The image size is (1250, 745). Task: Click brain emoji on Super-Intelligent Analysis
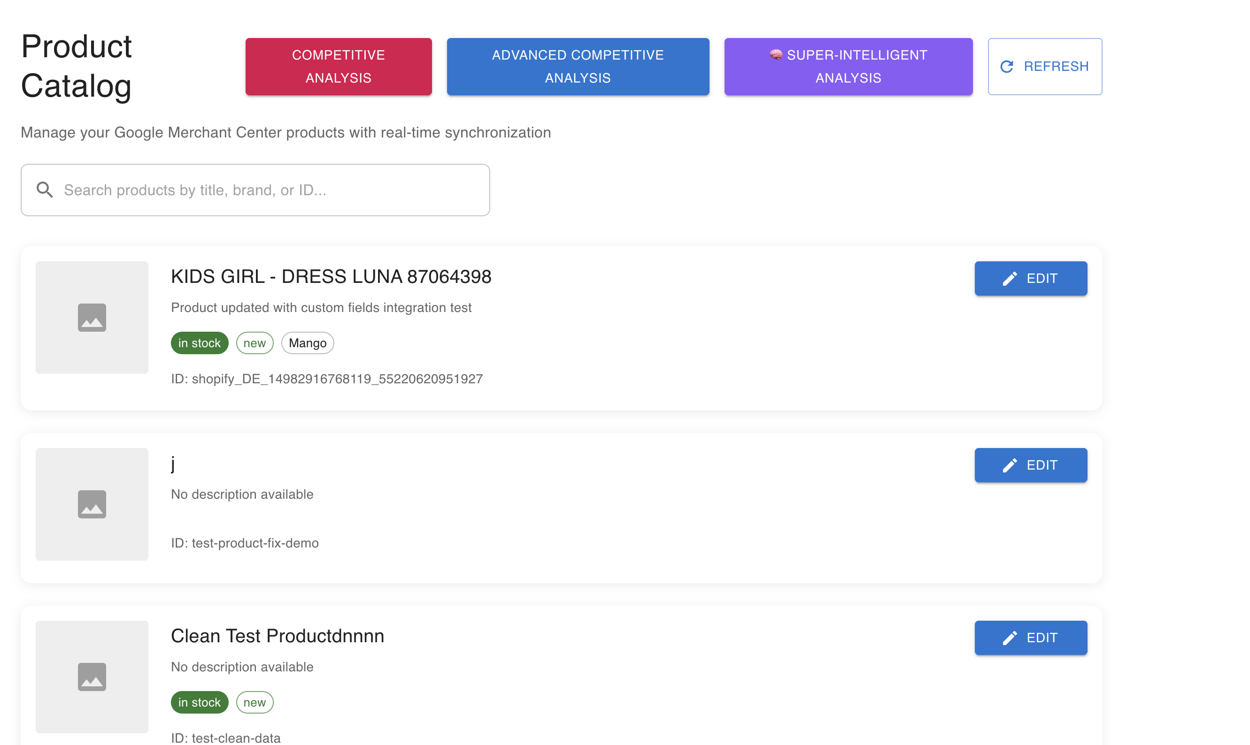pyautogui.click(x=776, y=55)
